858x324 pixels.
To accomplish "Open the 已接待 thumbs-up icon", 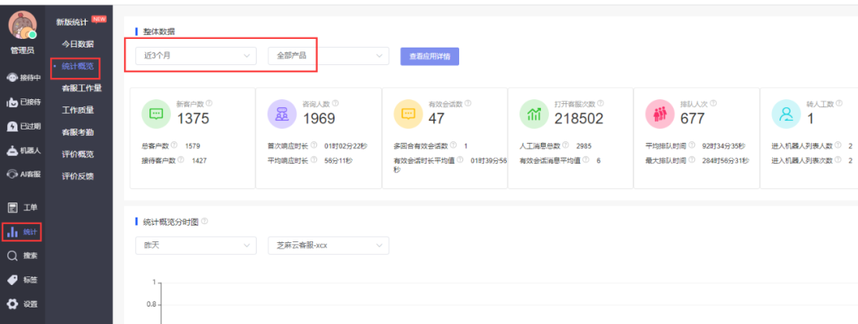I will tap(12, 102).
